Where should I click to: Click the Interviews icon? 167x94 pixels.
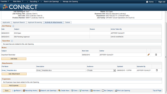91,91
